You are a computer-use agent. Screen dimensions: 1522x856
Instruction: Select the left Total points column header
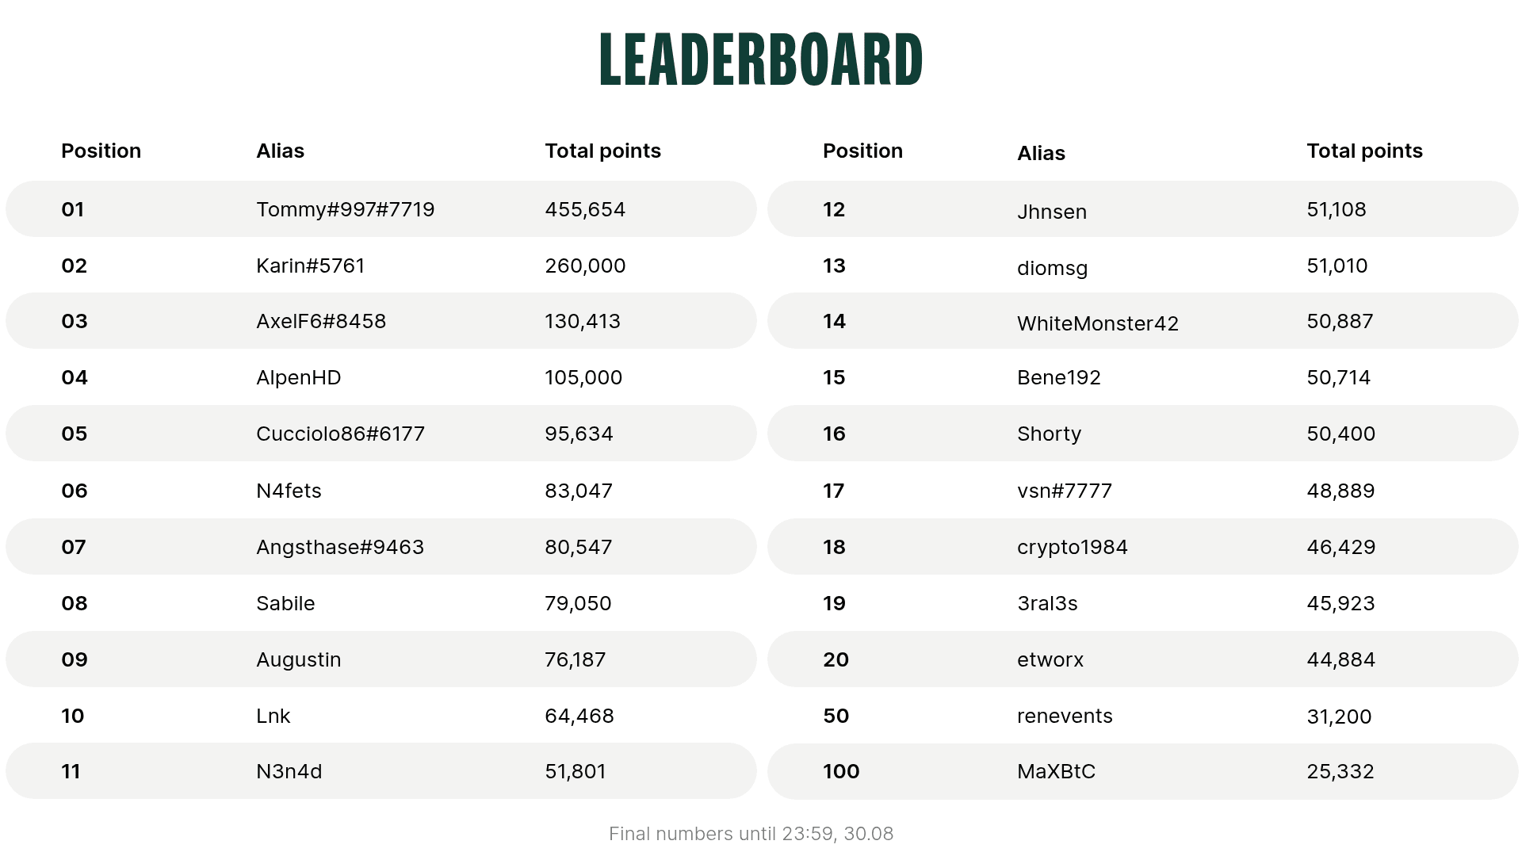click(602, 151)
